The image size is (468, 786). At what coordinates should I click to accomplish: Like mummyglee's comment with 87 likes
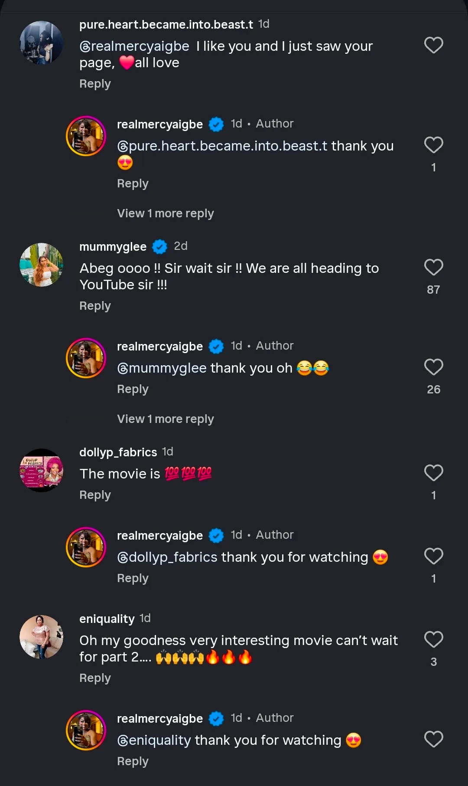433,267
